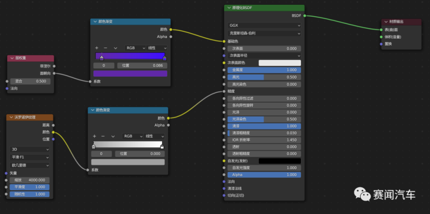This screenshot has width=430, height=214.
Task: Open the GGX distribution dropdown
Action: point(265,25)
